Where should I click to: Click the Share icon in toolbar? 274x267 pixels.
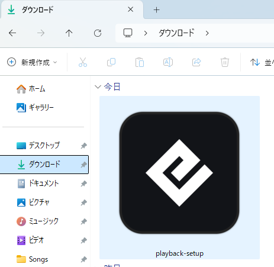point(196,62)
